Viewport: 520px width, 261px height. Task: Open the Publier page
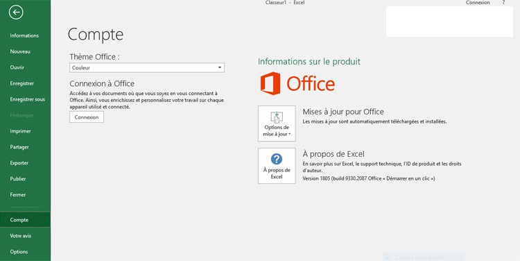[x=17, y=178]
